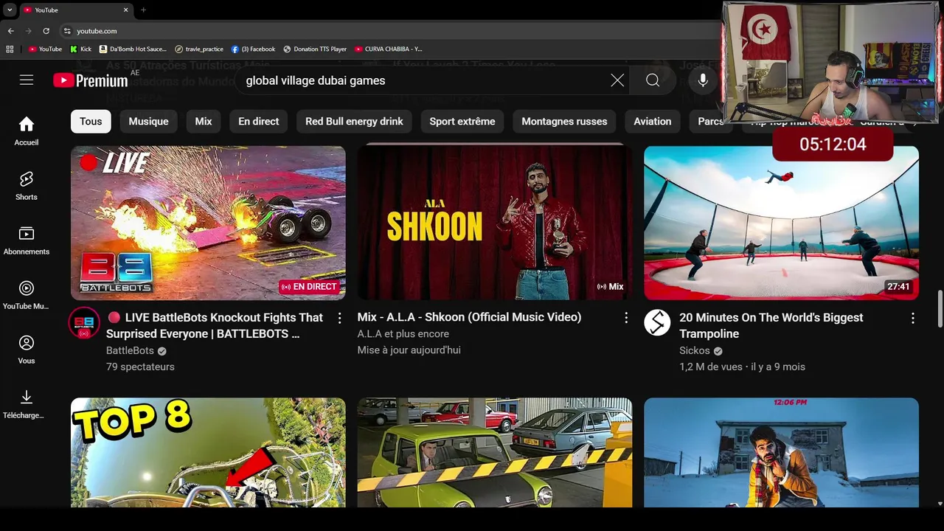
Task: Click the site info icon in address bar
Action: coord(67,31)
